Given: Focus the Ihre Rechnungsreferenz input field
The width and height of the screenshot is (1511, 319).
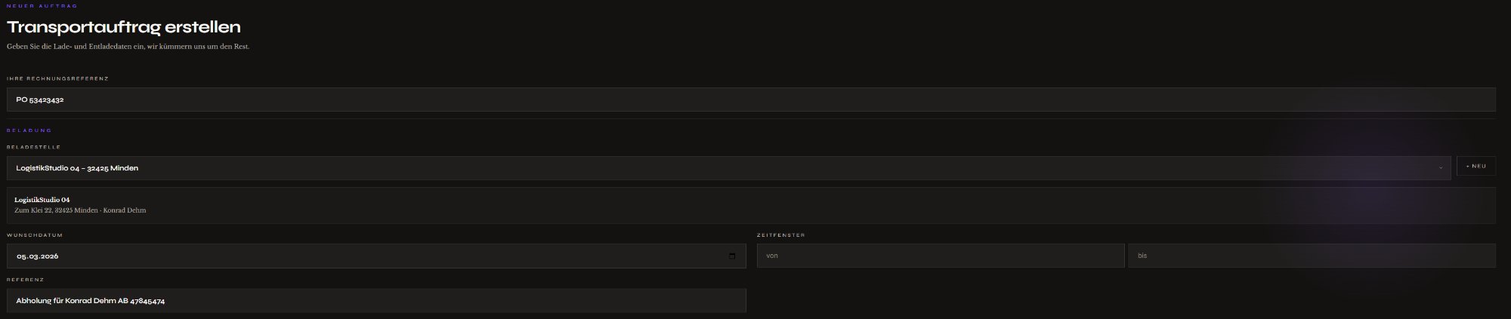Looking at the screenshot, I should click(x=751, y=100).
